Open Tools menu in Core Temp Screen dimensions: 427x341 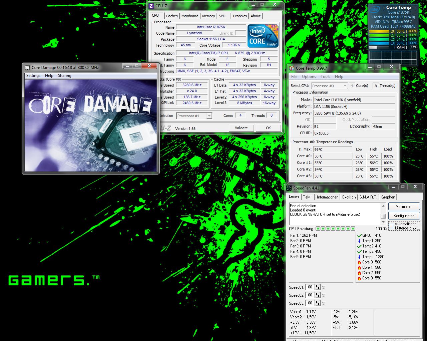point(326,77)
